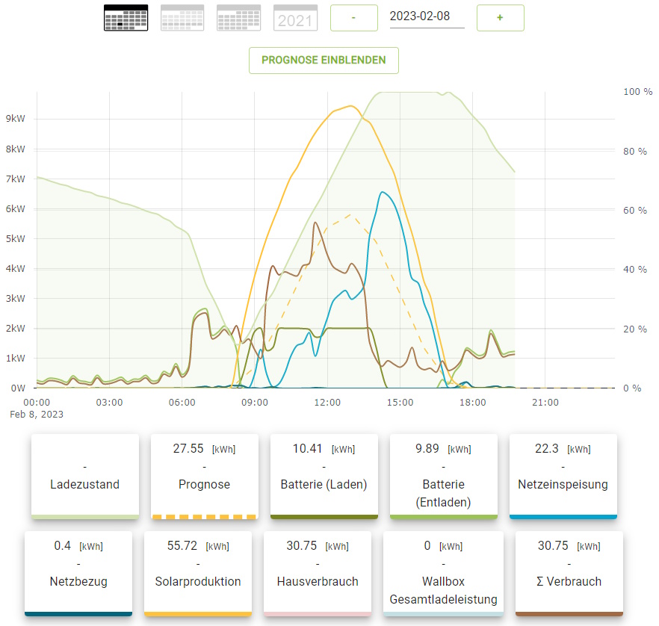Toggle the Hausverbrauch series card
This screenshot has width=659, height=626.
click(x=318, y=574)
